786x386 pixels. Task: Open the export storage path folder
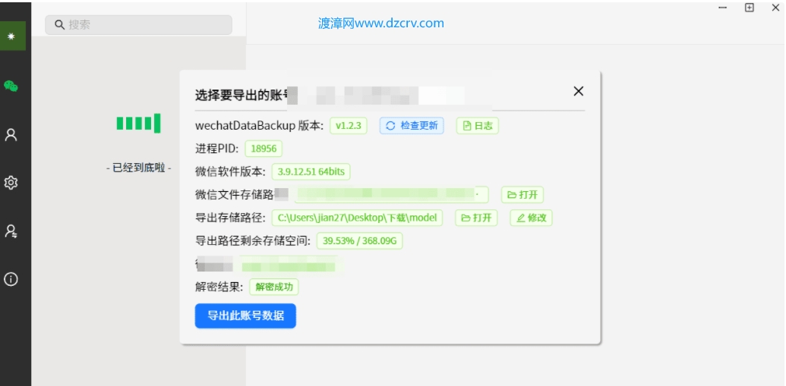pyautogui.click(x=476, y=218)
